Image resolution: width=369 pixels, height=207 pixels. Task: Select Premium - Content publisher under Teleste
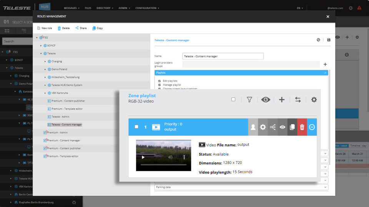tap(68, 101)
